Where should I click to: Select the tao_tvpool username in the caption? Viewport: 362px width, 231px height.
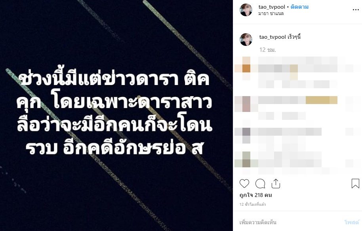tap(272, 37)
